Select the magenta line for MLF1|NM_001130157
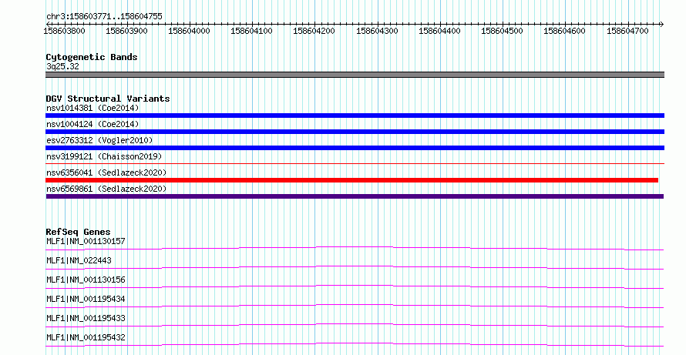The image size is (686, 355). coord(355,248)
